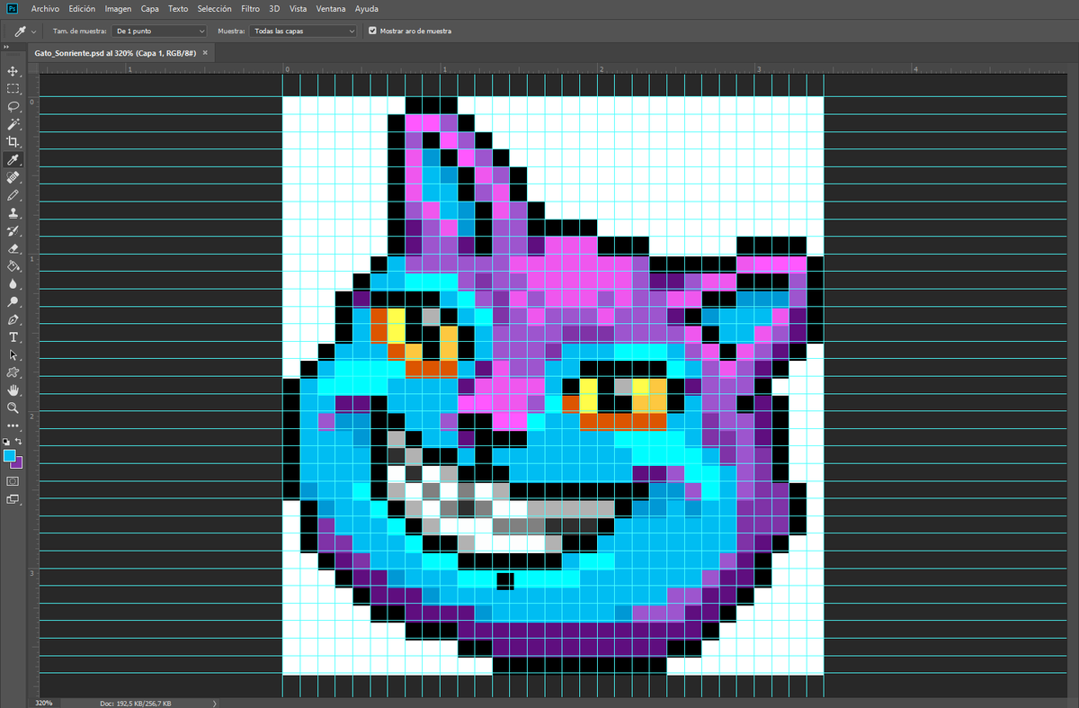
Task: Toggle Mostrar aro de muestra checkbox
Action: 372,31
